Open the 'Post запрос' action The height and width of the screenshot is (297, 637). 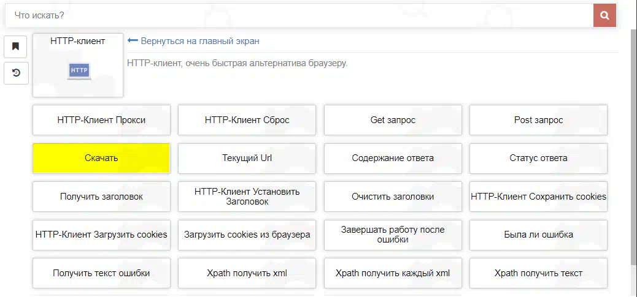[x=538, y=120]
